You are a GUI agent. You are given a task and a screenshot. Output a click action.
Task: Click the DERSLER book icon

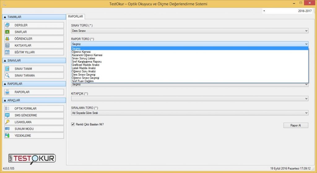[7, 25]
